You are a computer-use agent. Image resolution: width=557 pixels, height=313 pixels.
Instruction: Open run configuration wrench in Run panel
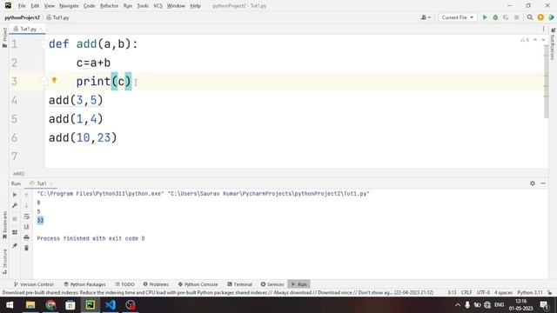click(15, 205)
